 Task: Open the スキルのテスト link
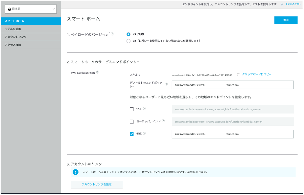(294, 4)
